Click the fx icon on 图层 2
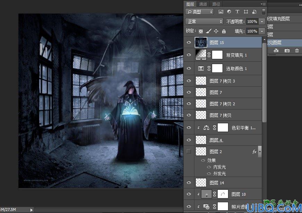The width and height of the screenshot is (302, 213). click(x=254, y=152)
